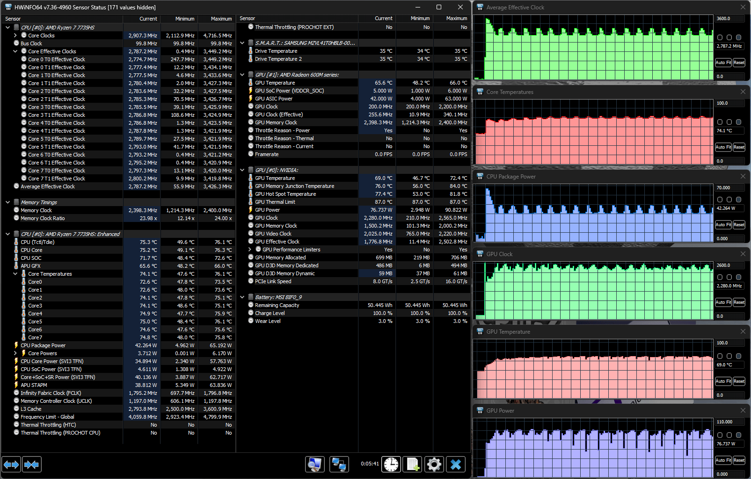
Task: Click the 70.000 maximum field in CPU Package Power graph
Action: [729, 188]
